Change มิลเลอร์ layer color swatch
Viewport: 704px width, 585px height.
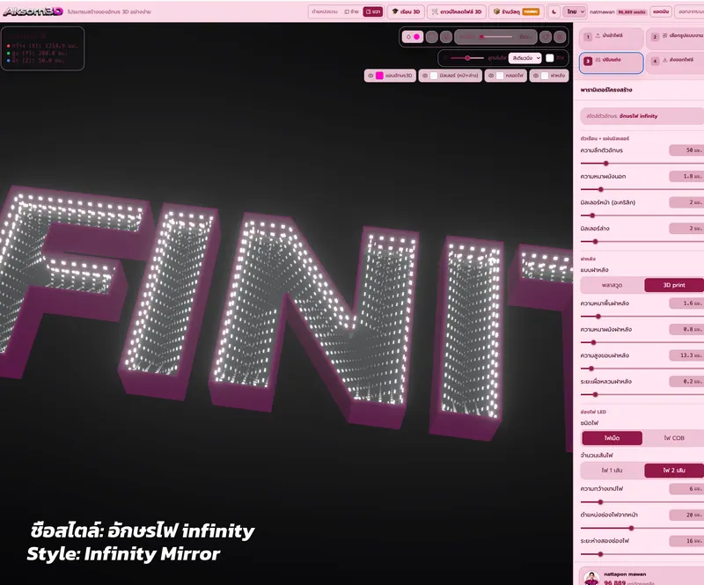[434, 76]
